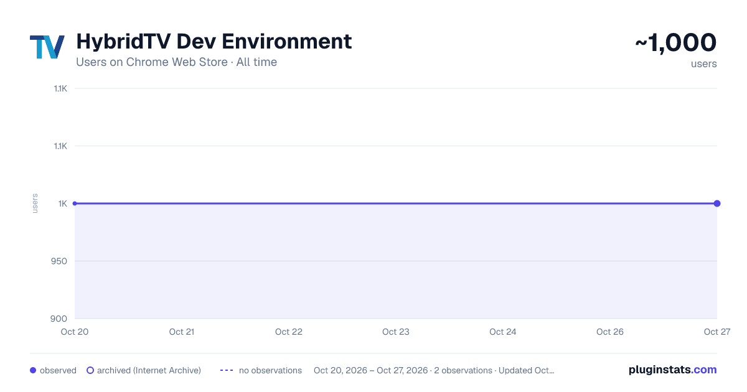The width and height of the screenshot is (747, 392).
Task: Click the Oct 21 x-axis label
Action: (x=182, y=332)
